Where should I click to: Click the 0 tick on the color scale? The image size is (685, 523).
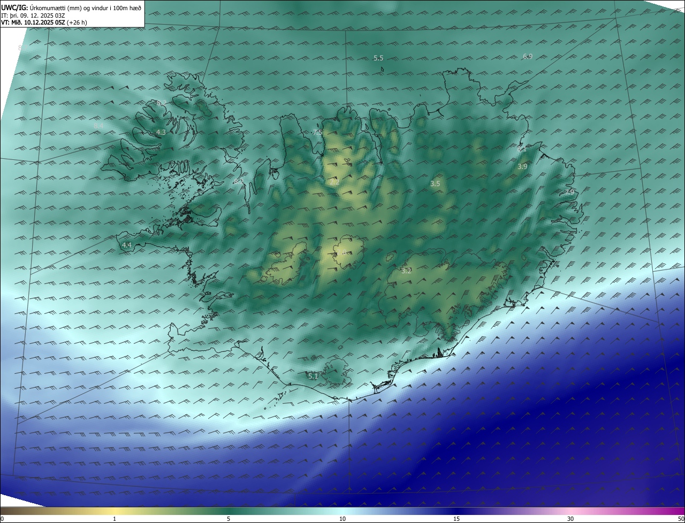tap(2, 519)
